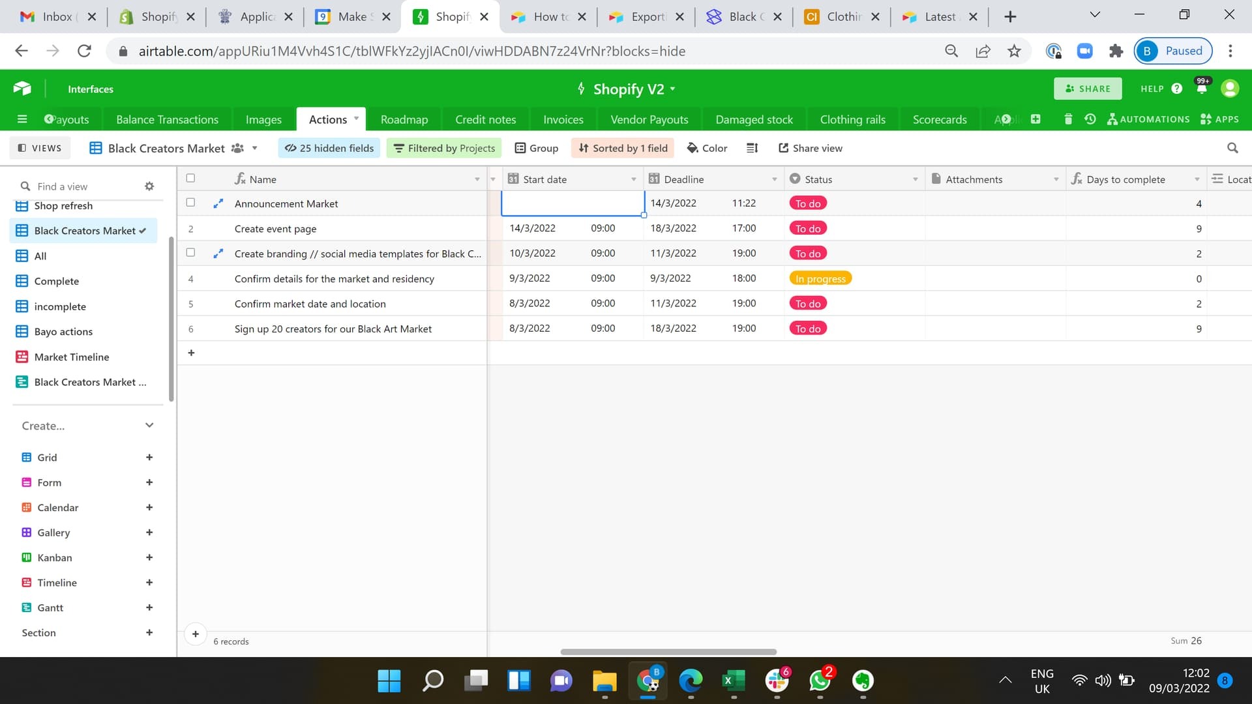Open the Status column dropdown
The width and height of the screenshot is (1252, 704).
[x=915, y=179]
